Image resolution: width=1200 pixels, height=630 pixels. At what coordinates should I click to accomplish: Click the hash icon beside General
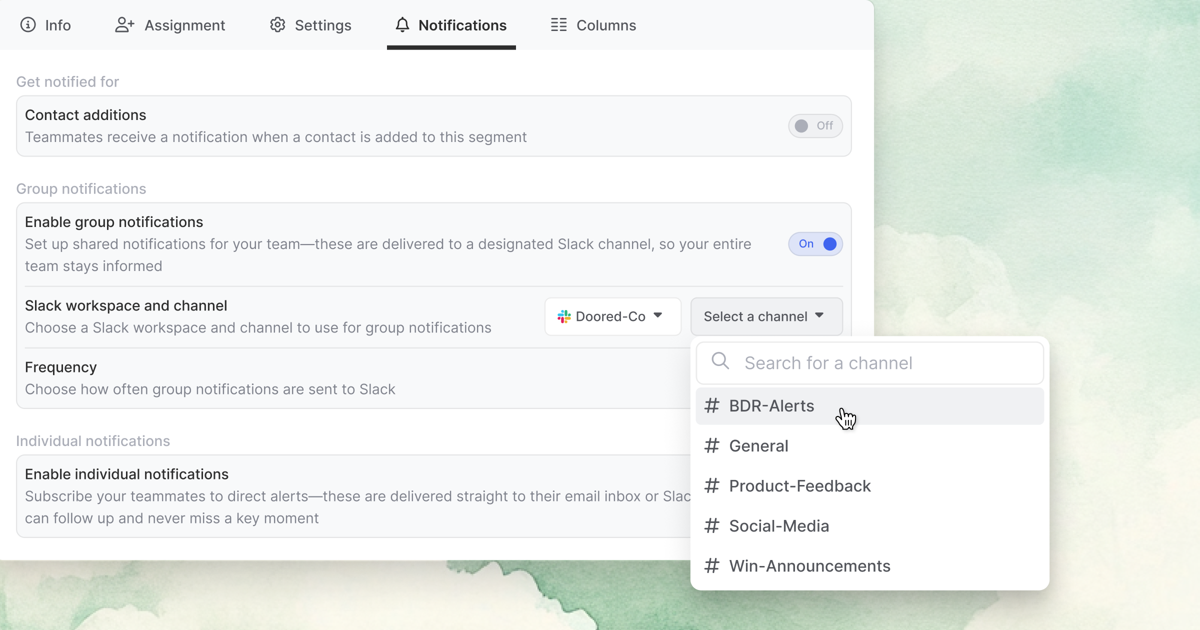(711, 445)
